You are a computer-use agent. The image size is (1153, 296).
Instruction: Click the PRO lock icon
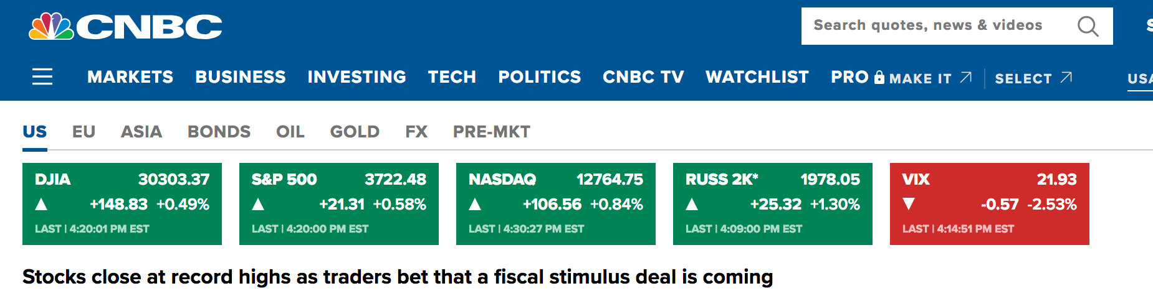pos(879,77)
